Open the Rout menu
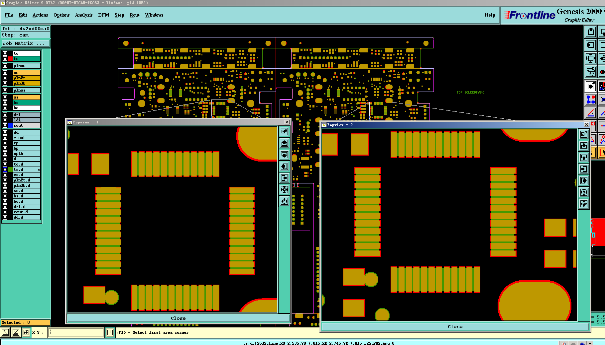The height and width of the screenshot is (345, 605). (x=135, y=15)
